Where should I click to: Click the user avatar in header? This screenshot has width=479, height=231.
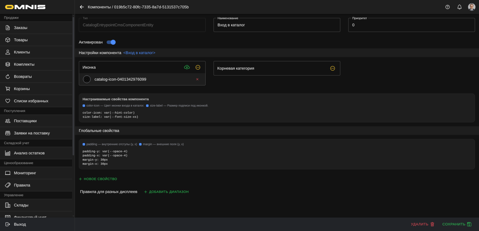coord(471,7)
